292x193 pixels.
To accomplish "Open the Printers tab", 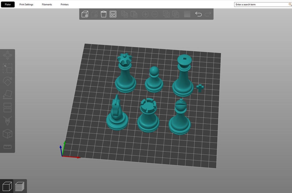I will [x=64, y=4].
